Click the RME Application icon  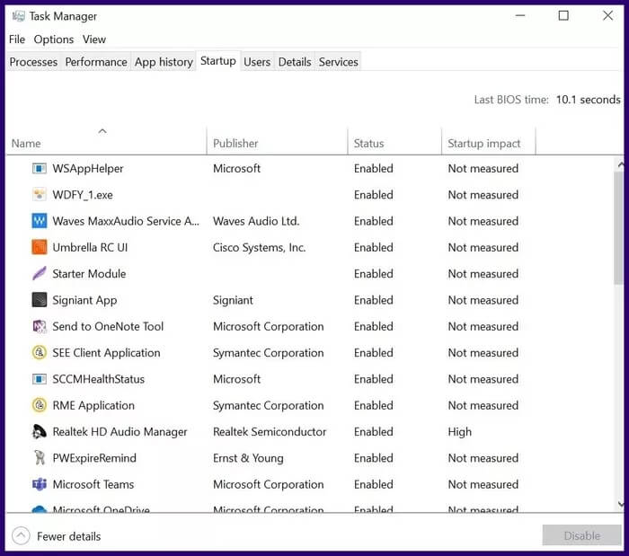(40, 405)
